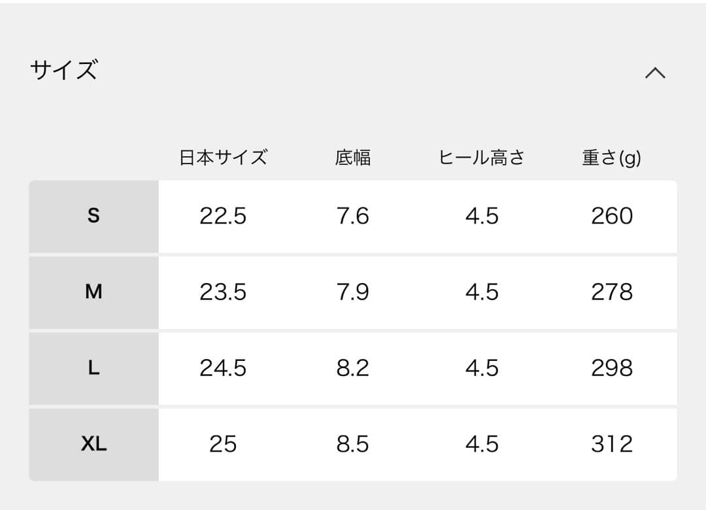Screen dimensions: 706x510
Task: Select the 23.5 Japanese size value
Action: click(x=223, y=292)
